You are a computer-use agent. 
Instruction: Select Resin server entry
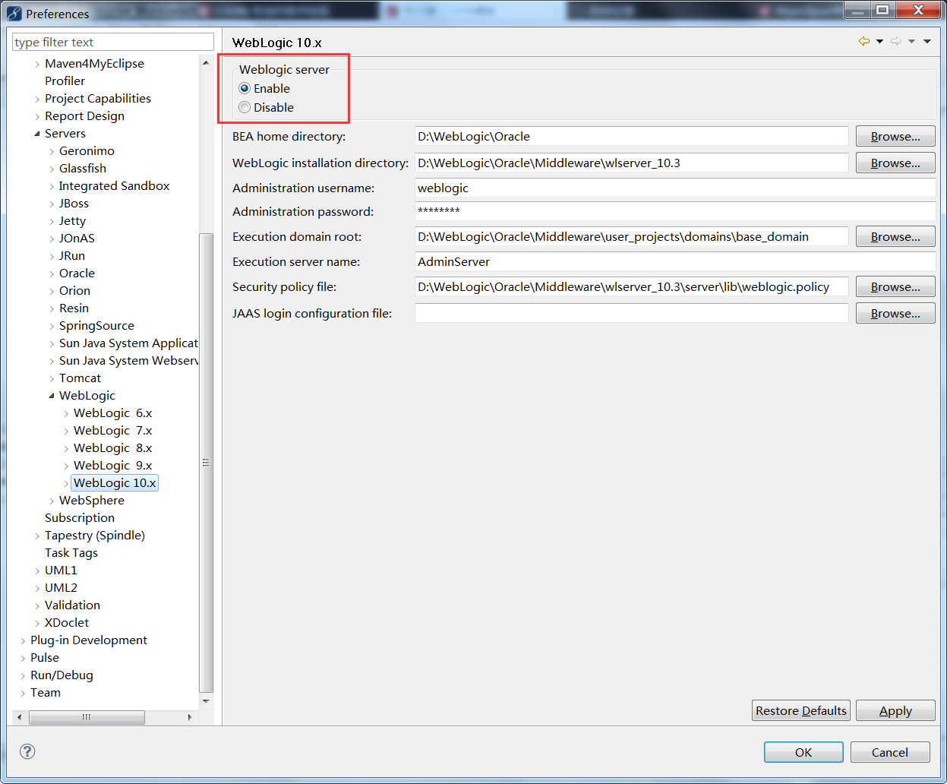click(x=74, y=308)
